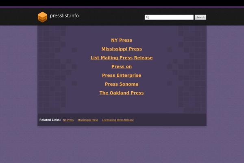Focus the search text field
Screen dimensions: 244x163
pos(169,17)
